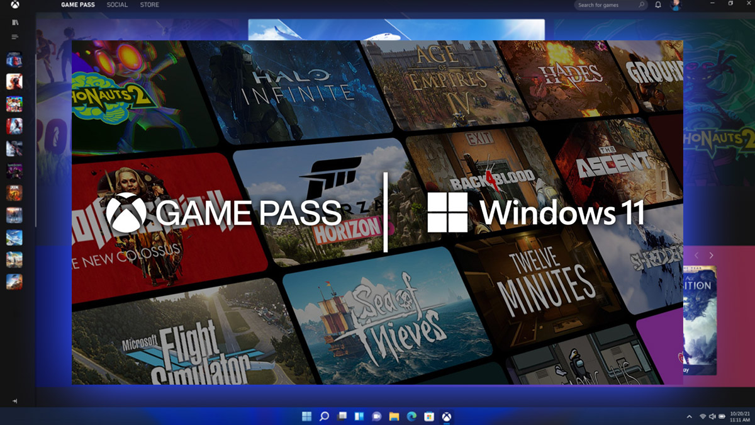Image resolution: width=755 pixels, height=425 pixels.
Task: Open the profile avatar menu
Action: click(x=675, y=5)
